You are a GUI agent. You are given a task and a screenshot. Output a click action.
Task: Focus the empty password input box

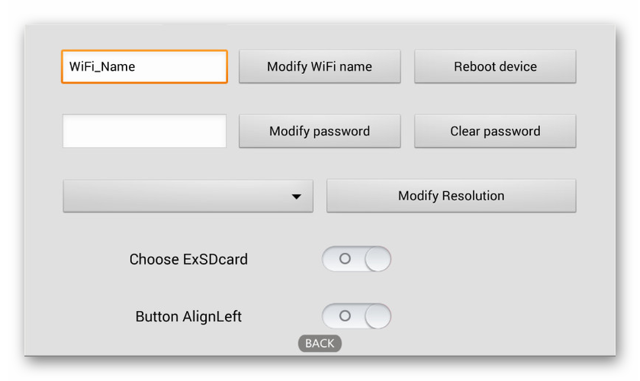[144, 131]
